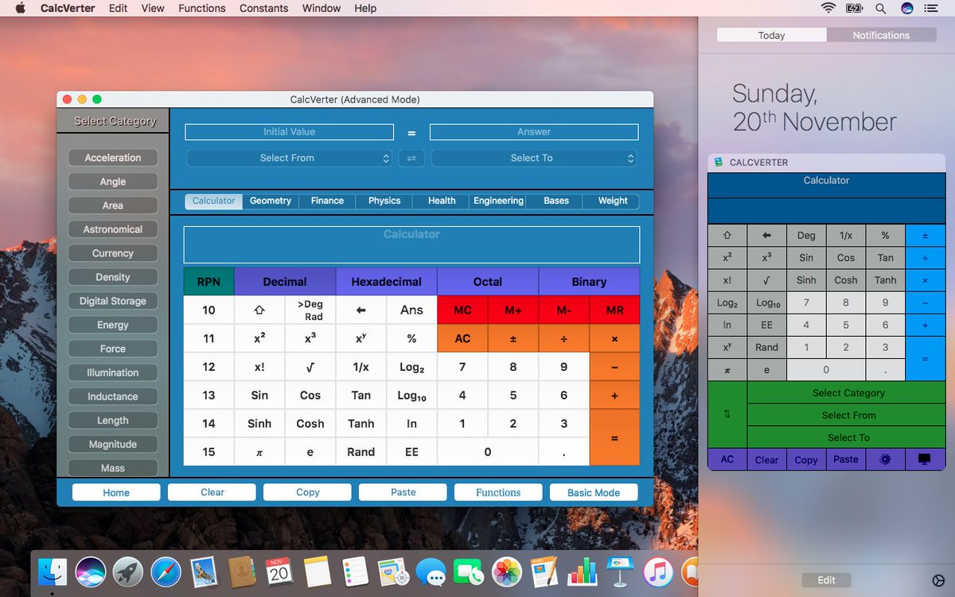Click the orange minus key in main window
Image resolution: width=955 pixels, height=597 pixels.
click(x=615, y=367)
